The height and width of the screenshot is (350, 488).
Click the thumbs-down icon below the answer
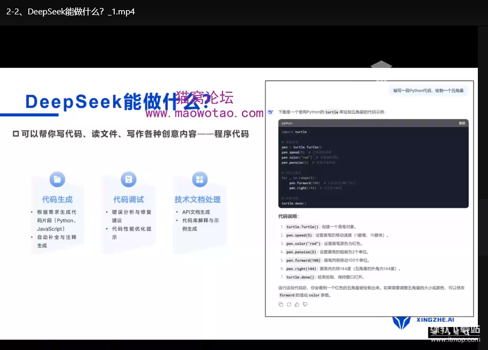[305, 304]
